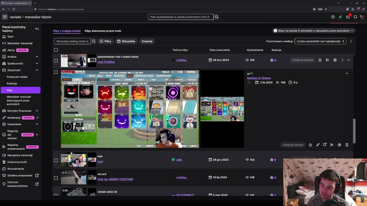Image resolution: width=367 pixels, height=206 pixels.
Task: Click Dodaj do historii on expanded clip
Action: click(293, 145)
